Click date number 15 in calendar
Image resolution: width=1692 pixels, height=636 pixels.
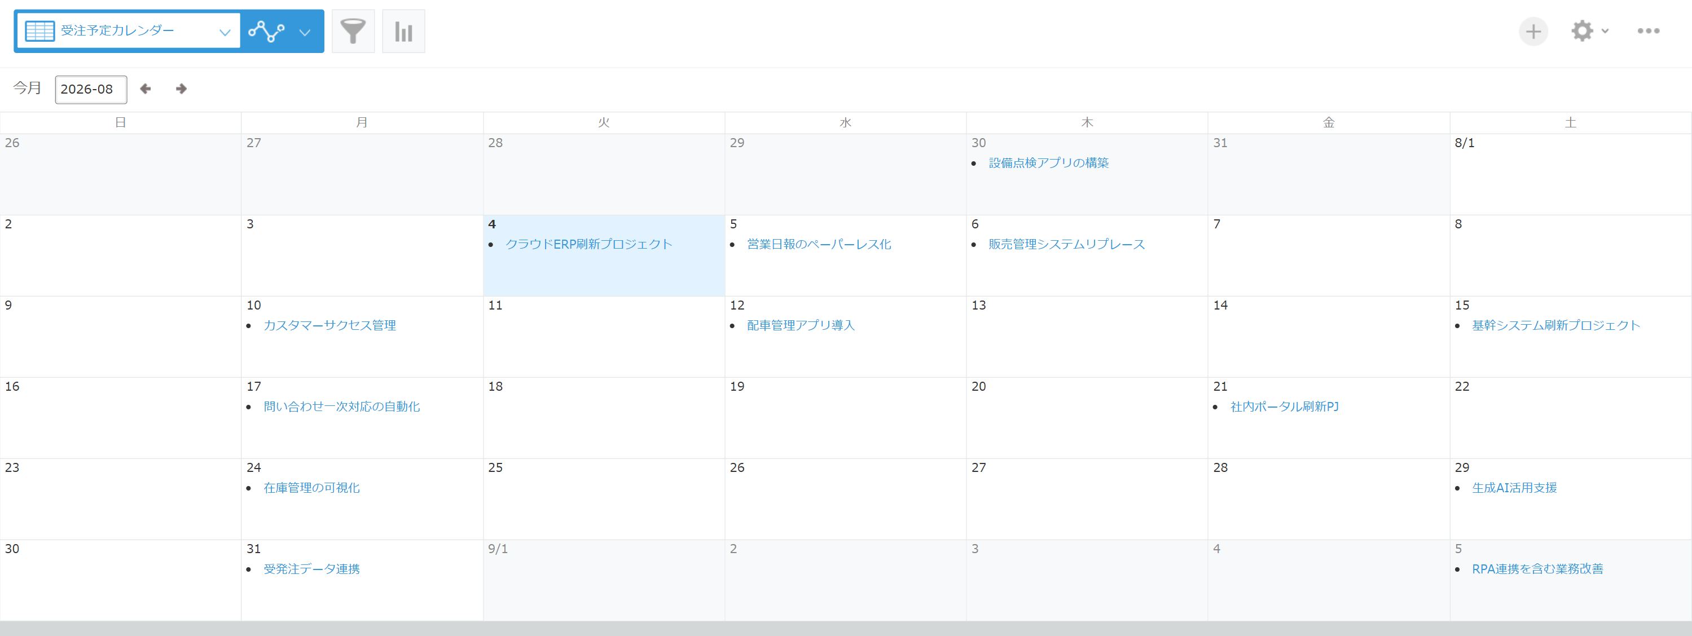pyautogui.click(x=1461, y=305)
